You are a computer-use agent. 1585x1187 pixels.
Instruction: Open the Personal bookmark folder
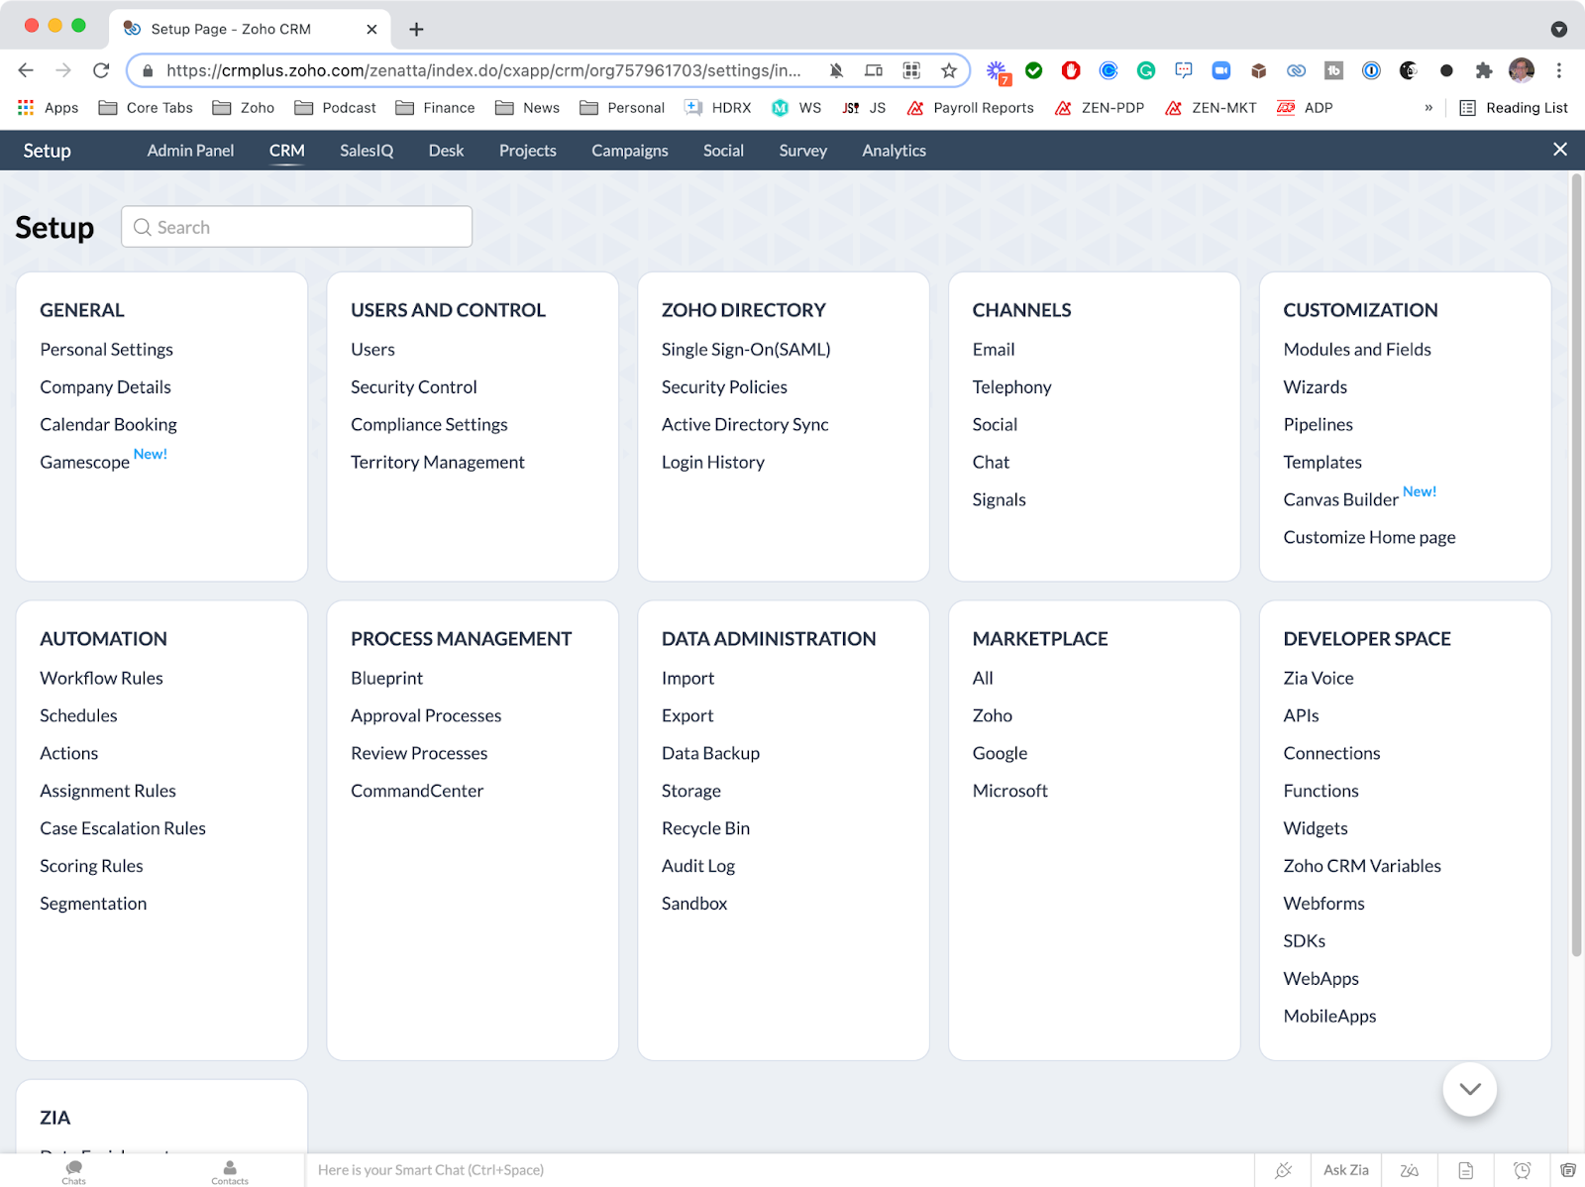622,108
